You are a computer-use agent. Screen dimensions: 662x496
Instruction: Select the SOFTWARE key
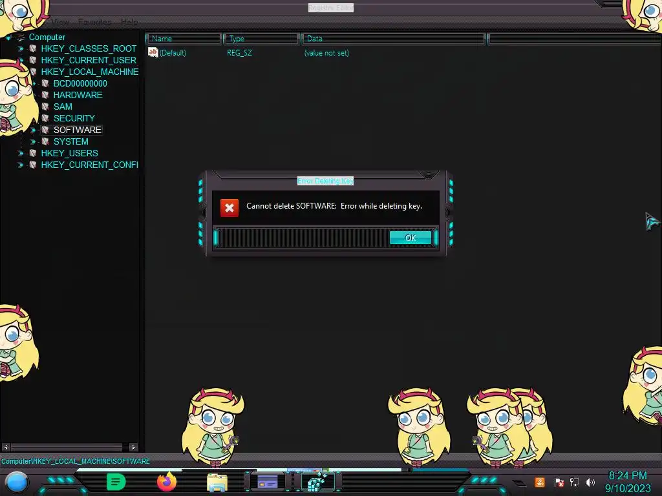point(78,130)
